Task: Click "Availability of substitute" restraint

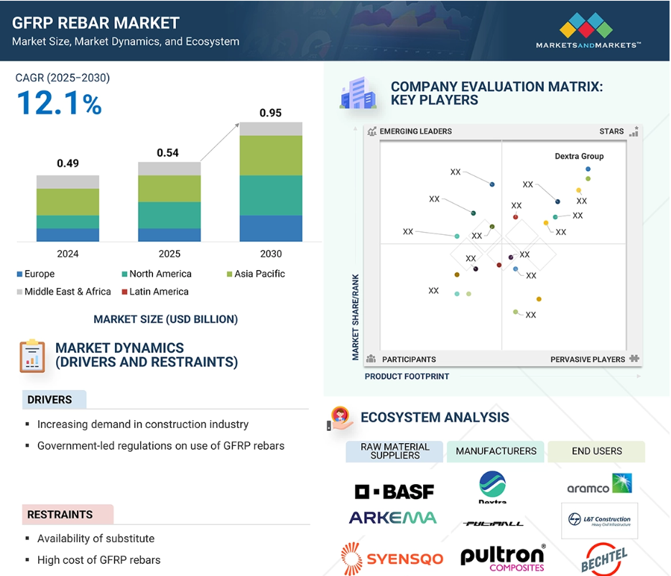Action: (x=96, y=539)
